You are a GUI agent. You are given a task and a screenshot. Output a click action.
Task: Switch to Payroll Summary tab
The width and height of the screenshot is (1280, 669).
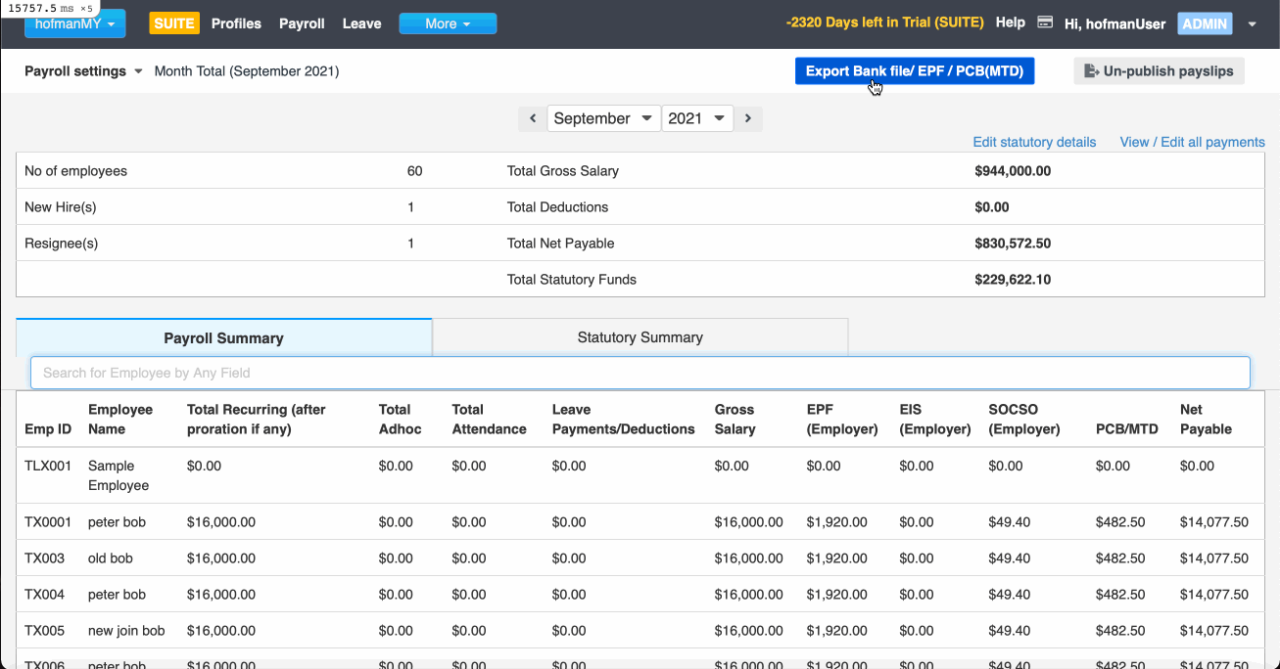click(223, 337)
